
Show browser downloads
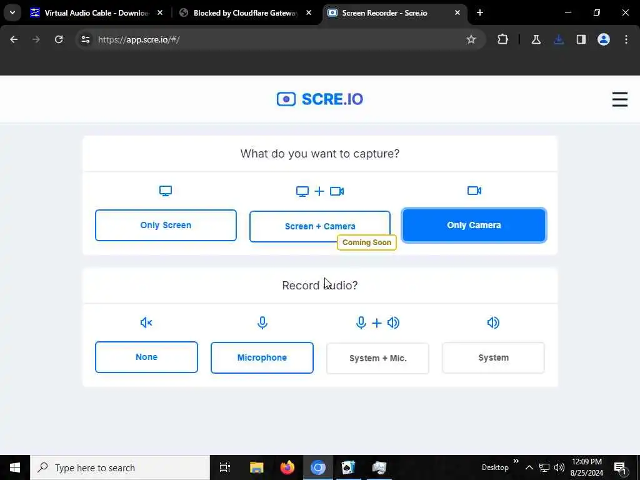tap(559, 39)
